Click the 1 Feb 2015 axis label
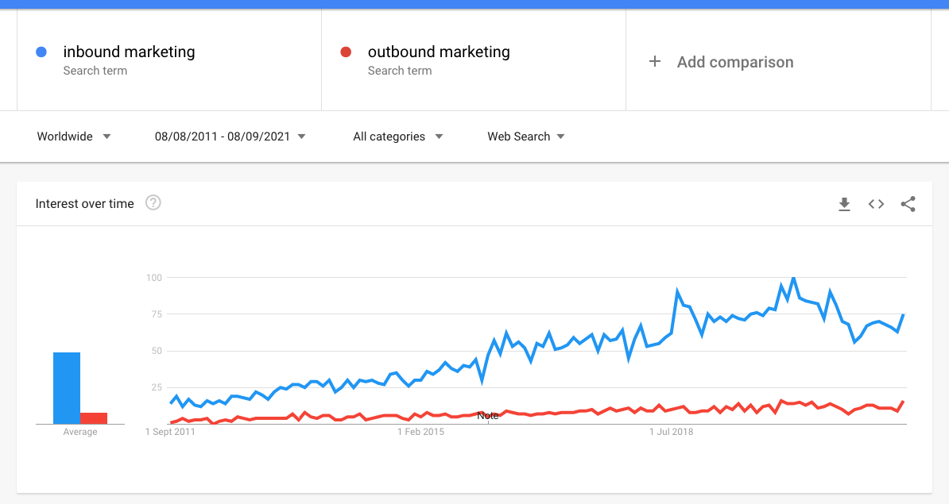This screenshot has width=949, height=504. [x=420, y=432]
